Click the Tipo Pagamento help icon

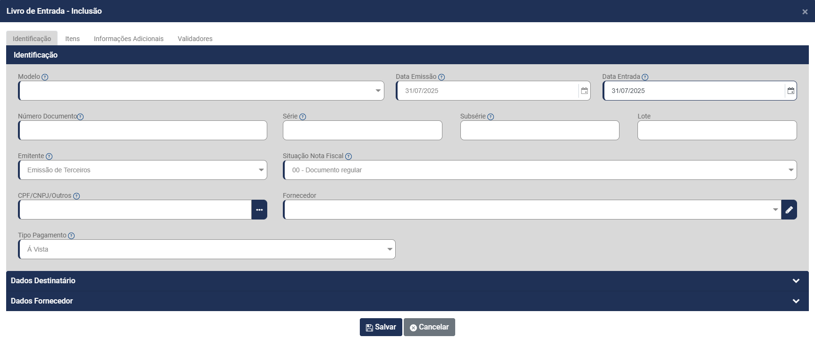click(71, 236)
